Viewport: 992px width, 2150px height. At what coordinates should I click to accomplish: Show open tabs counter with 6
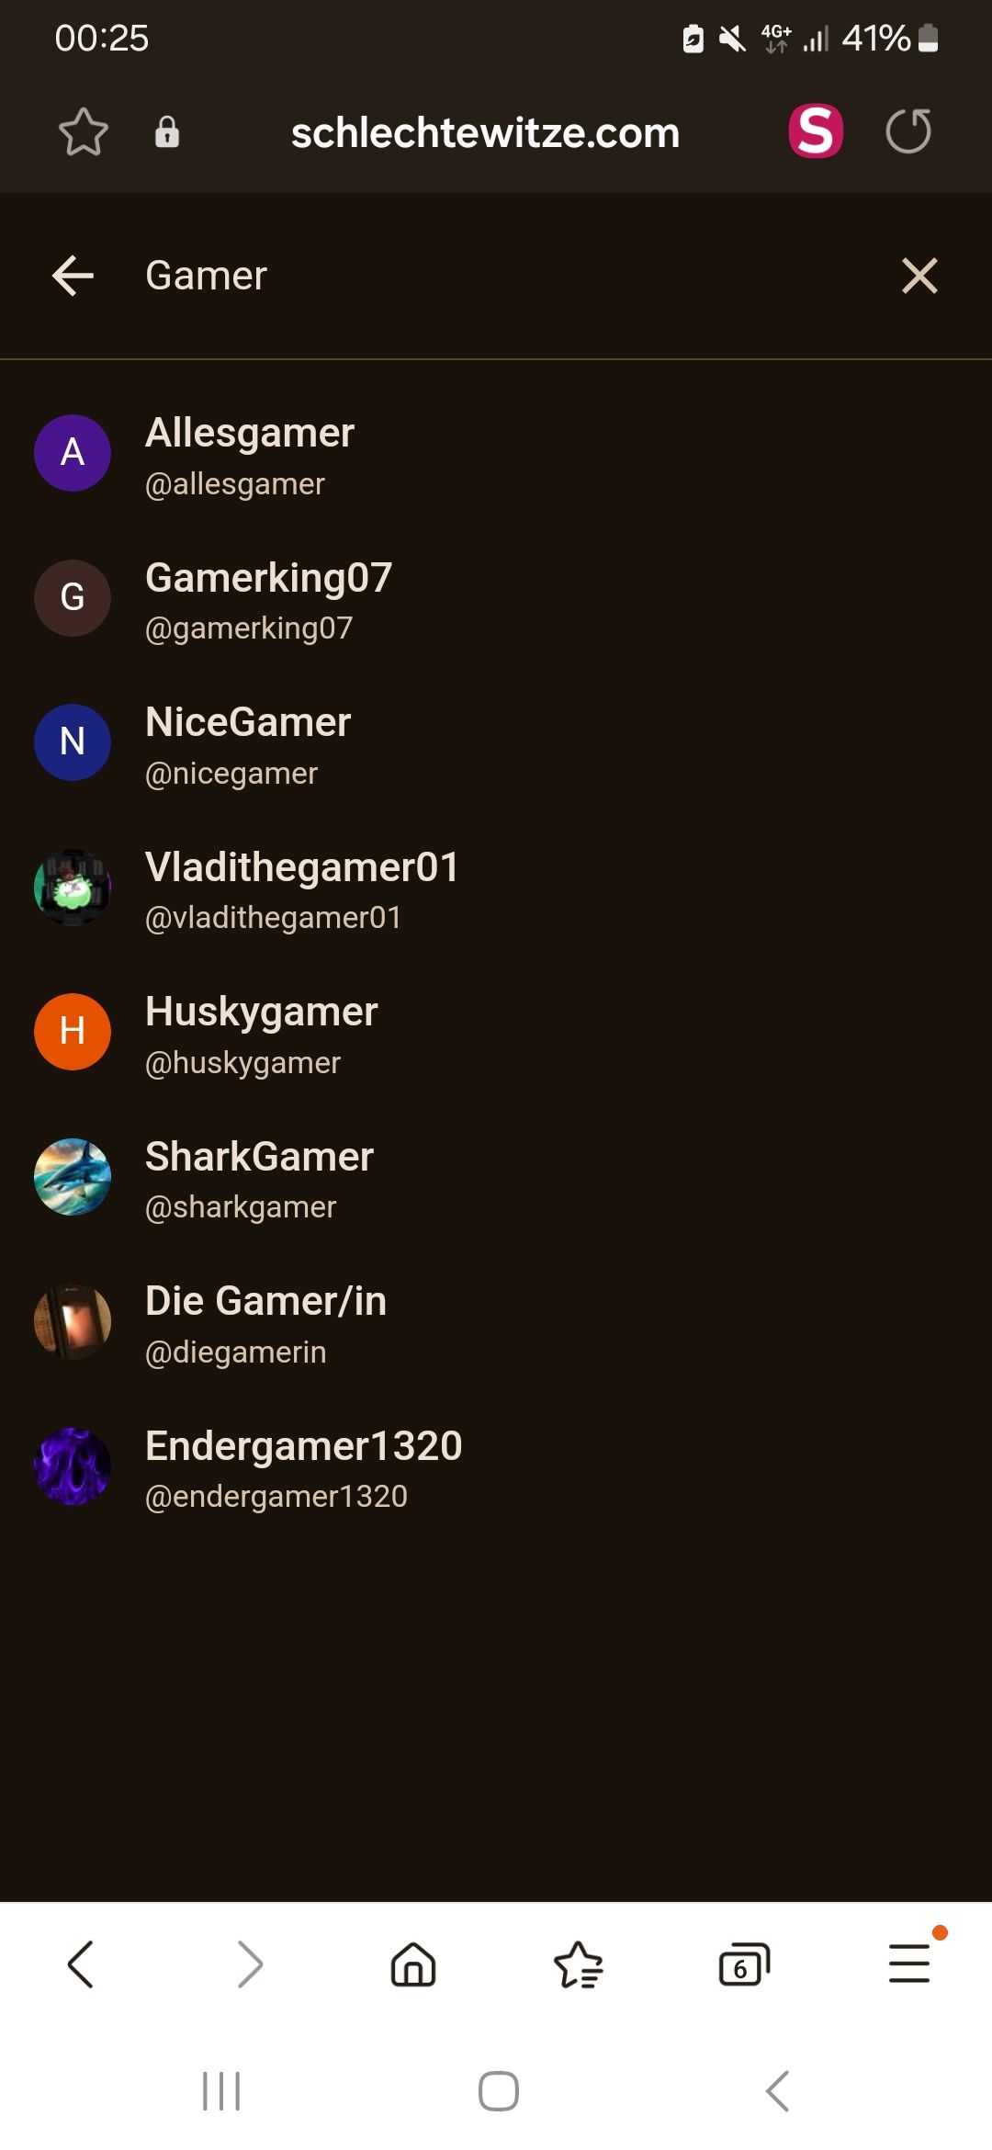[744, 1964]
